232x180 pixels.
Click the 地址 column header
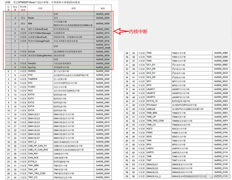click(103, 8)
